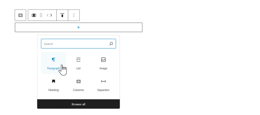This screenshot has height=115, width=260.
Task: Open the three-dot block options menu
Action: click(74, 15)
